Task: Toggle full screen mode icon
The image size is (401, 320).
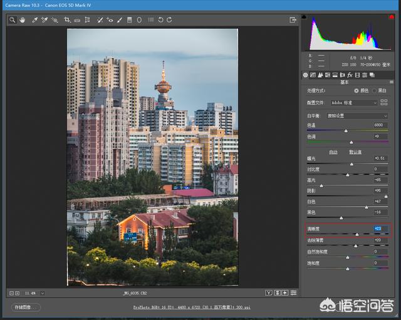Action: coord(293,20)
